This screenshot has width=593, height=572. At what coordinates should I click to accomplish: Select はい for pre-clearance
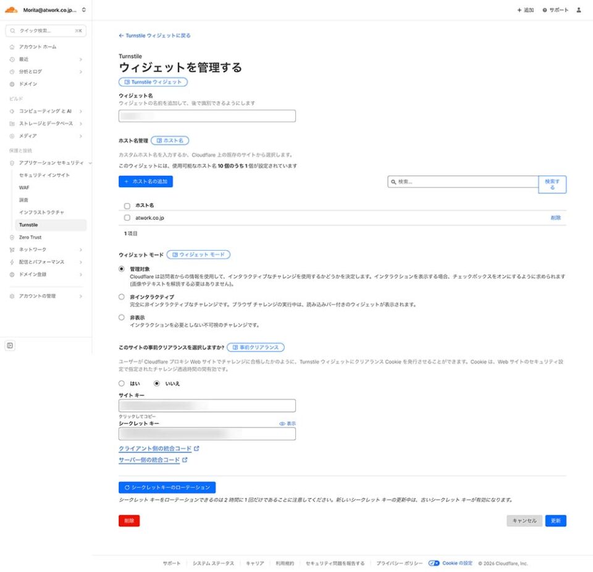122,384
